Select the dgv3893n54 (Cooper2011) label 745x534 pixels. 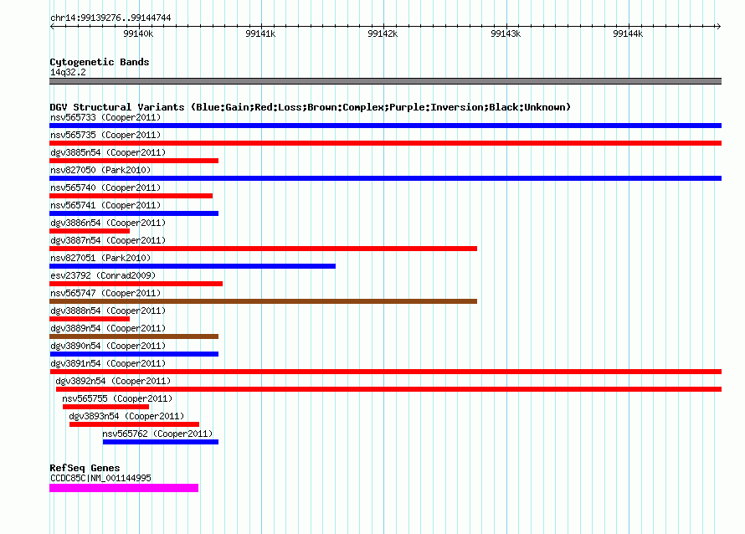tap(126, 416)
